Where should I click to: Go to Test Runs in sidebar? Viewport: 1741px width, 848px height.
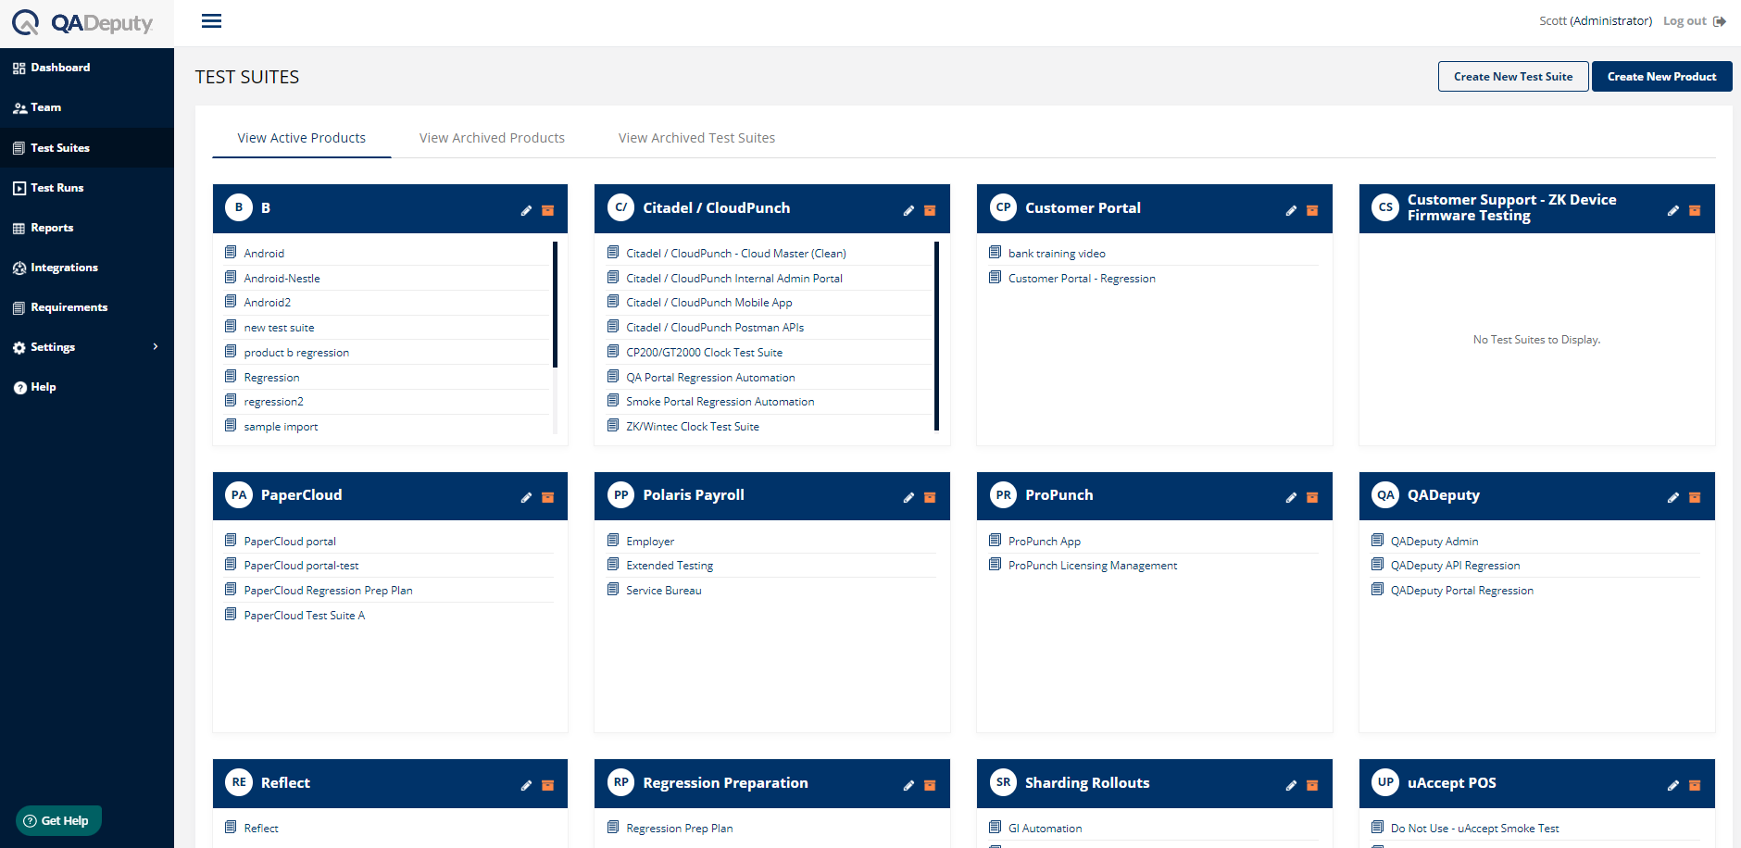click(87, 188)
